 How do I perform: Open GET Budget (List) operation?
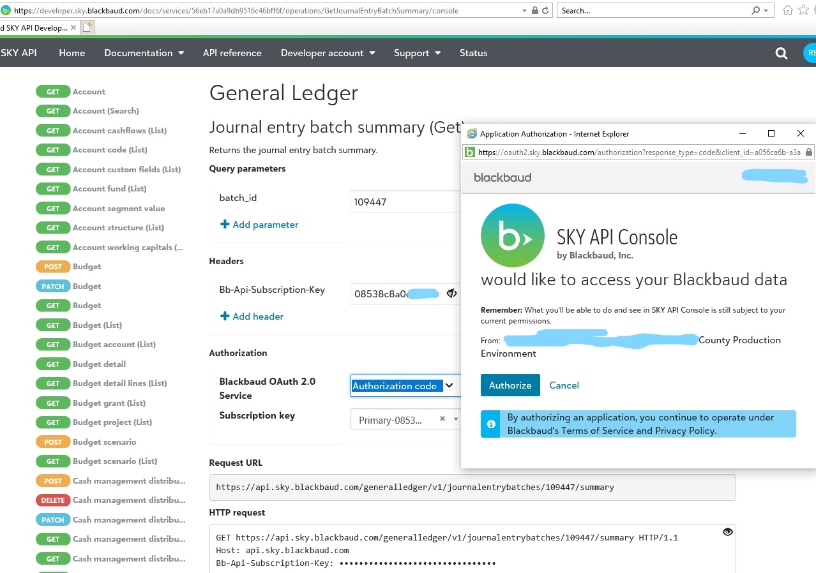pos(79,325)
